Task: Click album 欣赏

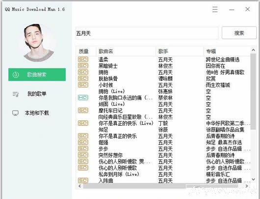Action: 210,79
